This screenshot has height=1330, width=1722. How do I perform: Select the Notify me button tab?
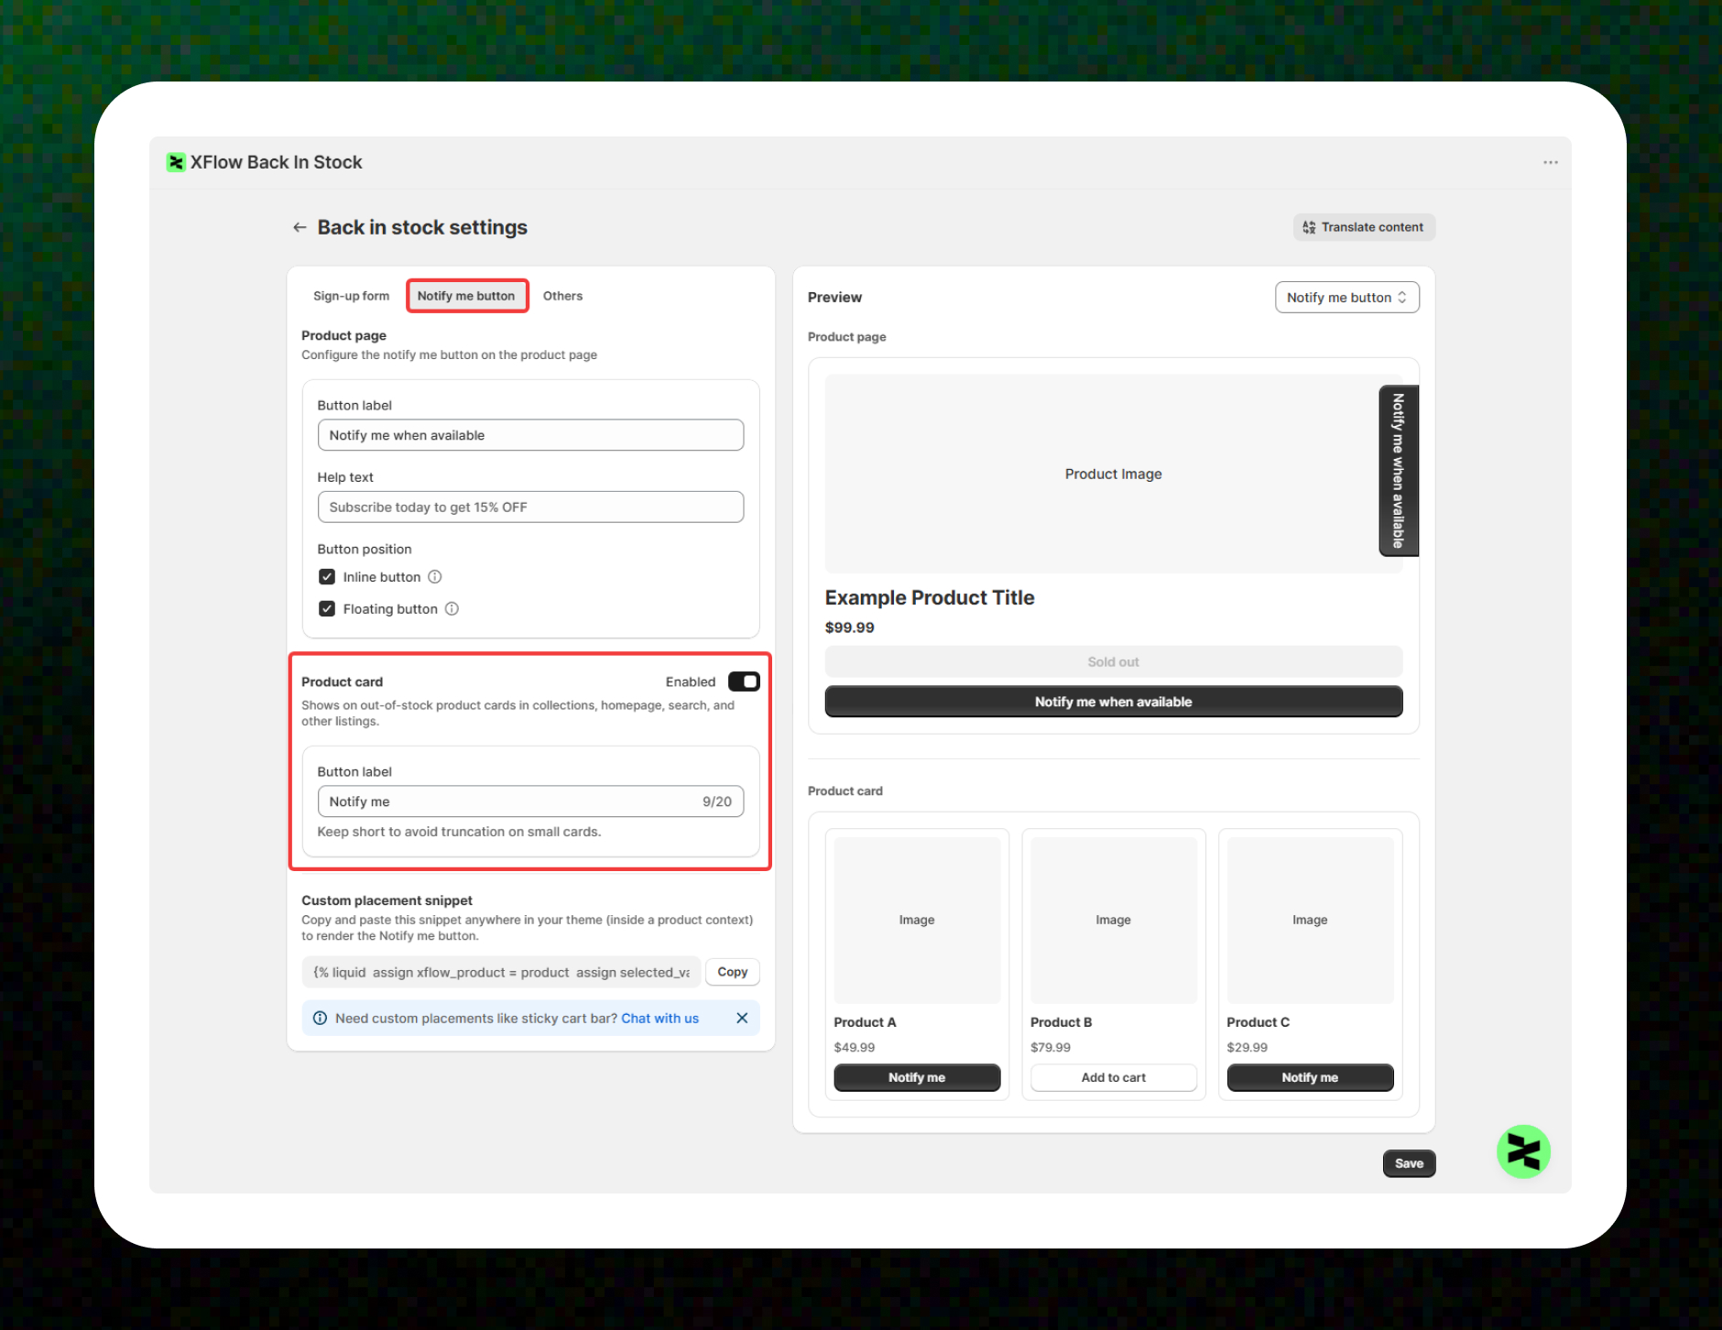466,296
